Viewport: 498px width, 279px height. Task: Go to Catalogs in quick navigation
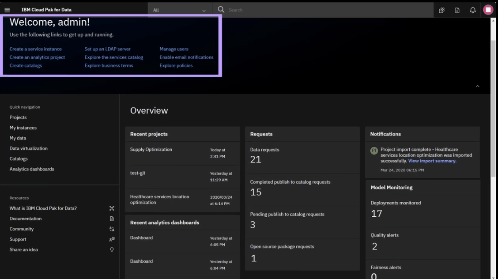tap(19, 158)
